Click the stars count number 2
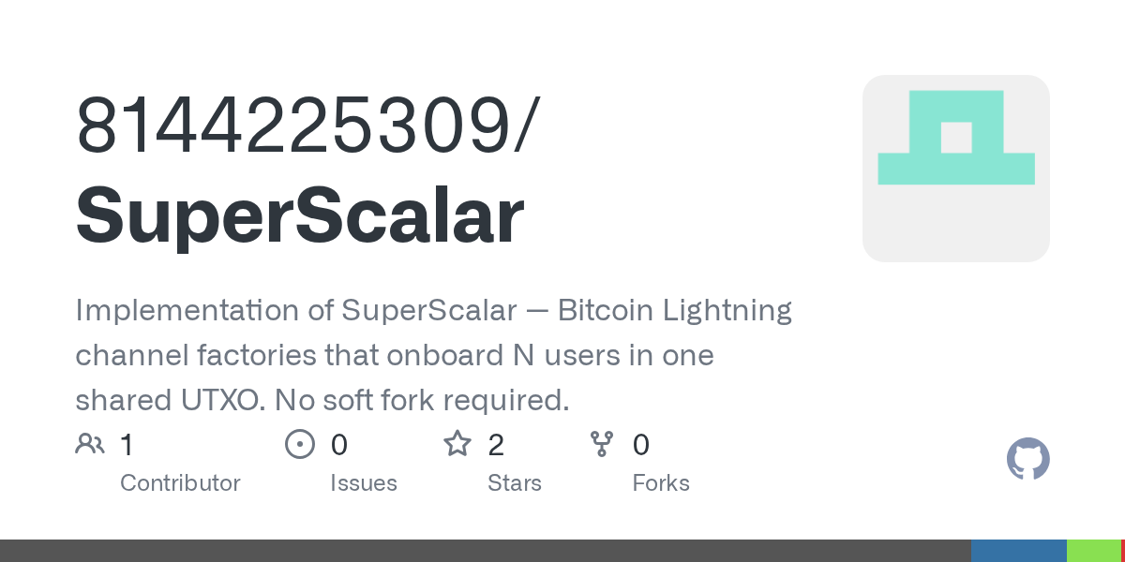This screenshot has height=562, width=1125. (496, 444)
